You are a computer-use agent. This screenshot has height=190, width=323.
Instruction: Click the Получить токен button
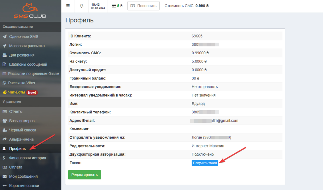click(x=205, y=163)
